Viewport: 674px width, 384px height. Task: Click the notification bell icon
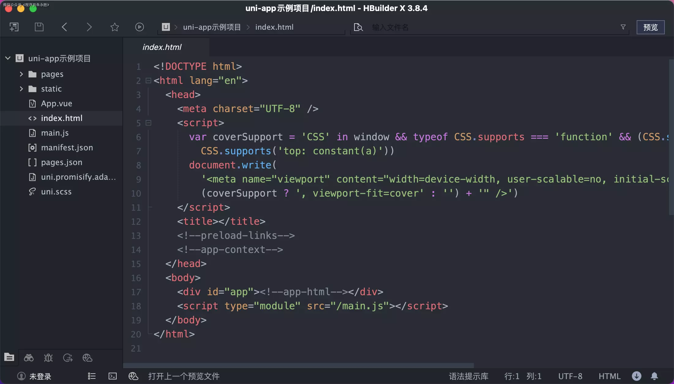point(654,376)
